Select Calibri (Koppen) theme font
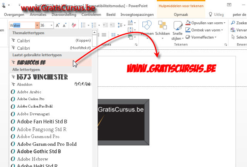The height and width of the screenshot is (167, 247). (51, 40)
